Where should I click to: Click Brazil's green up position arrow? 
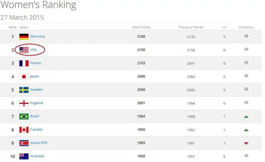(246, 117)
